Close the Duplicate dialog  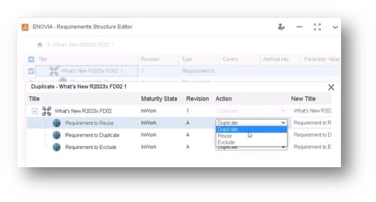pyautogui.click(x=331, y=87)
